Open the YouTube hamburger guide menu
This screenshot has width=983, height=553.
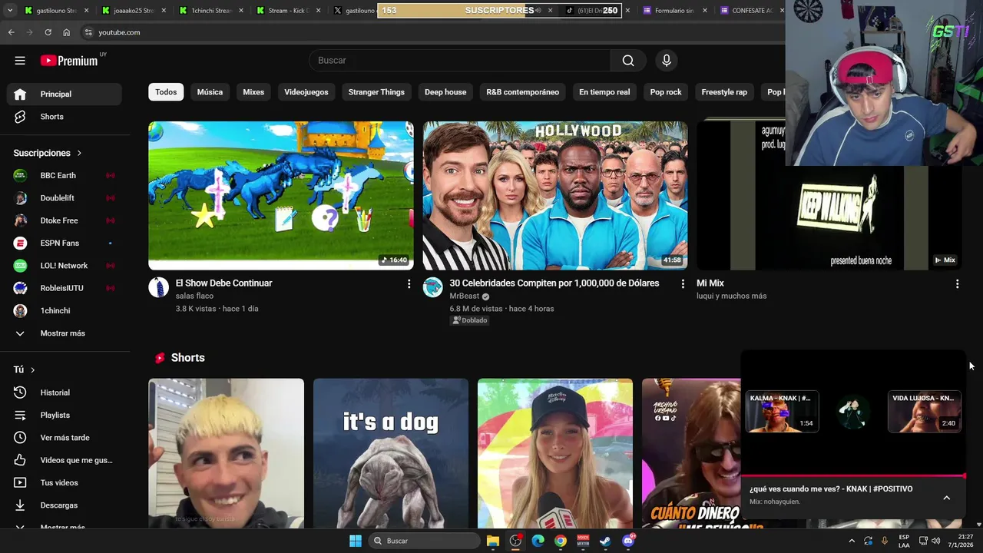(20, 61)
